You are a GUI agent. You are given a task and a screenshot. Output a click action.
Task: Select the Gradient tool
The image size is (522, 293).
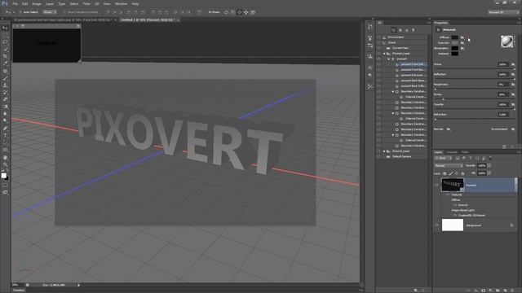pyautogui.click(x=5, y=107)
